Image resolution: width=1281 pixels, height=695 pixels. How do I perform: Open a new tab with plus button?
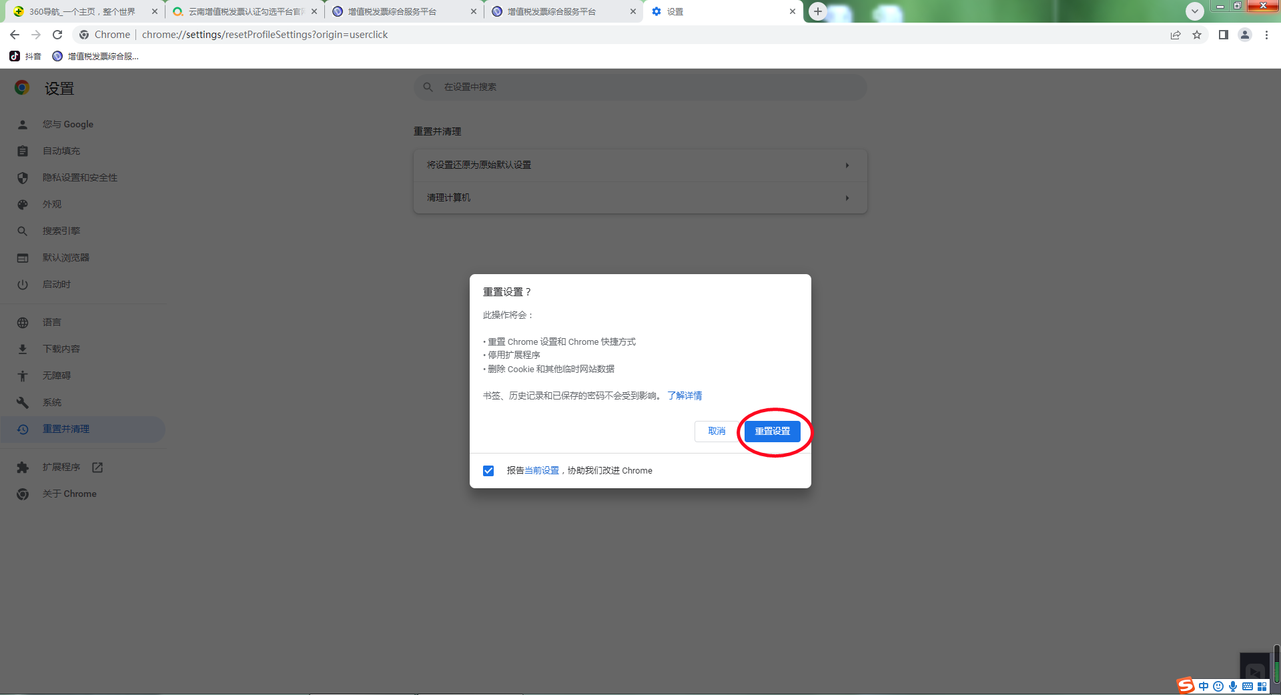pyautogui.click(x=818, y=11)
